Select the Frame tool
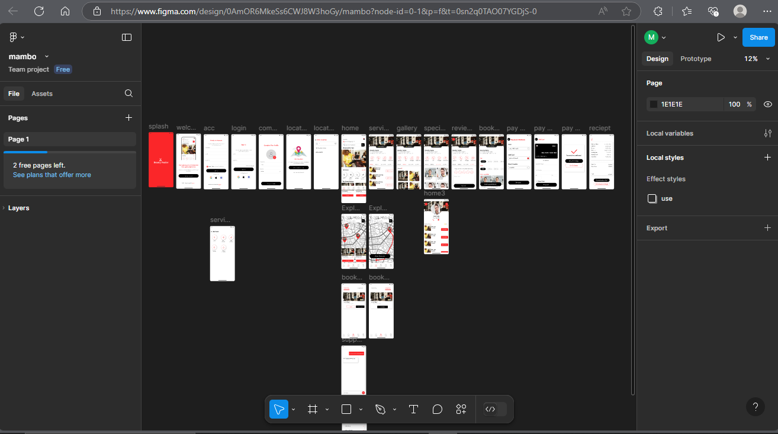 (x=313, y=409)
